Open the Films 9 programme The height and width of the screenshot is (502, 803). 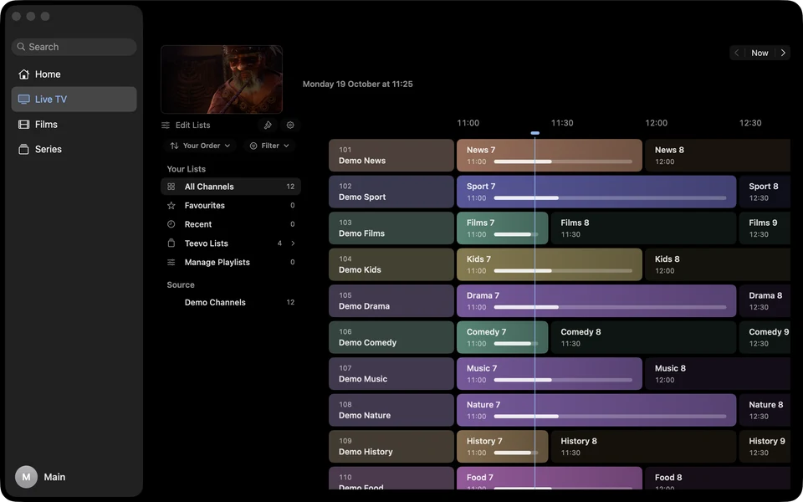pyautogui.click(x=765, y=228)
